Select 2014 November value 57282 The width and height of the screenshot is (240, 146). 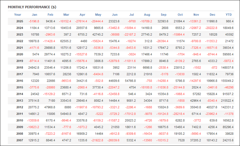point(198,94)
